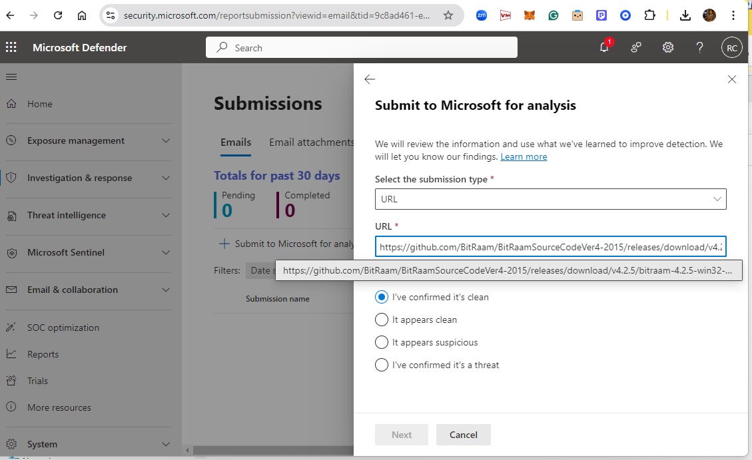
Task: Open SOC optimization navigation item
Action: (63, 328)
